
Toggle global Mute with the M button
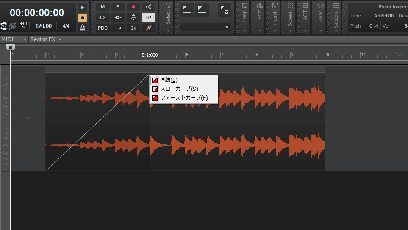(x=103, y=7)
